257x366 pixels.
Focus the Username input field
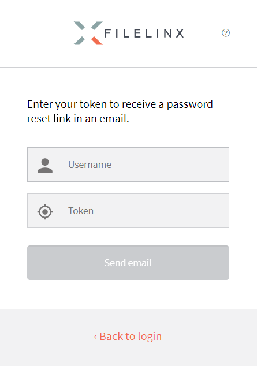tap(128, 165)
